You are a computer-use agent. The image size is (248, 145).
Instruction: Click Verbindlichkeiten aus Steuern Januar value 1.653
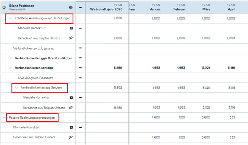coord(156,88)
